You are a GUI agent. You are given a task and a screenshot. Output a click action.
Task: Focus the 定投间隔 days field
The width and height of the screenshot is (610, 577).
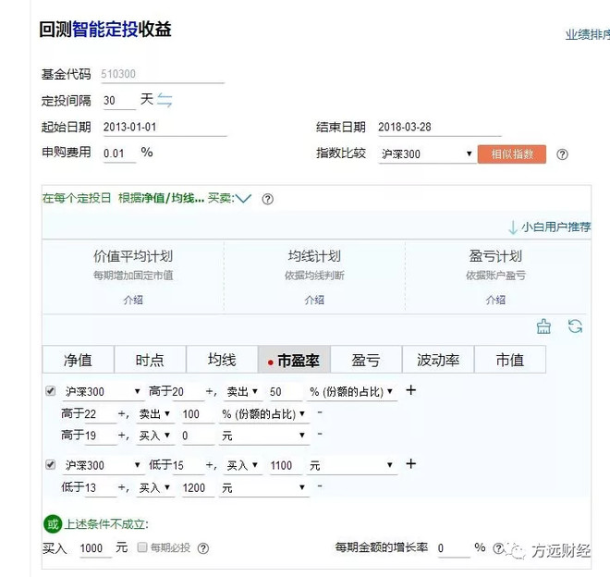tap(118, 101)
